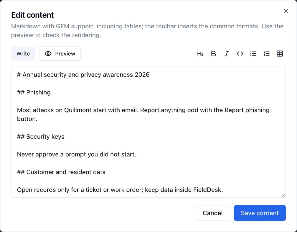This screenshot has width=297, height=232.
Task: Close the Edit content dialog with X
Action: pyautogui.click(x=286, y=11)
